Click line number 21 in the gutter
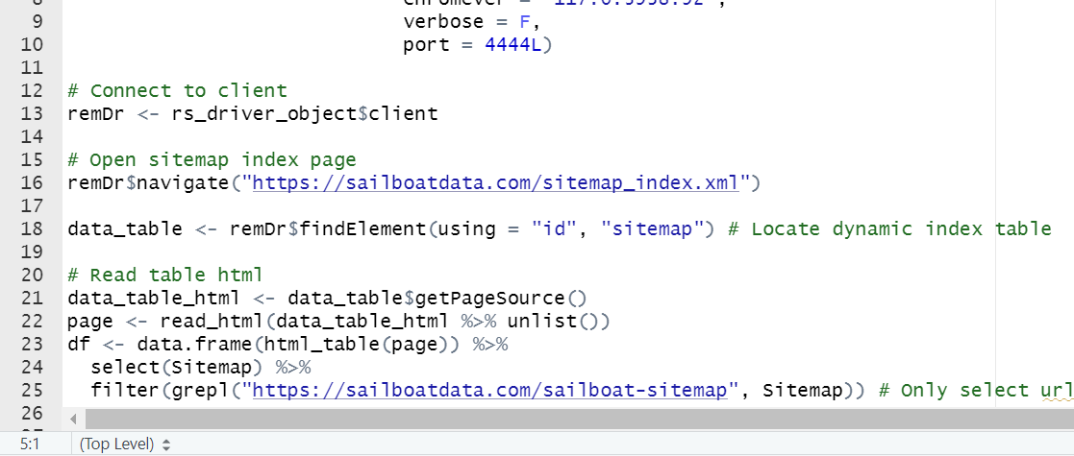 (x=32, y=298)
